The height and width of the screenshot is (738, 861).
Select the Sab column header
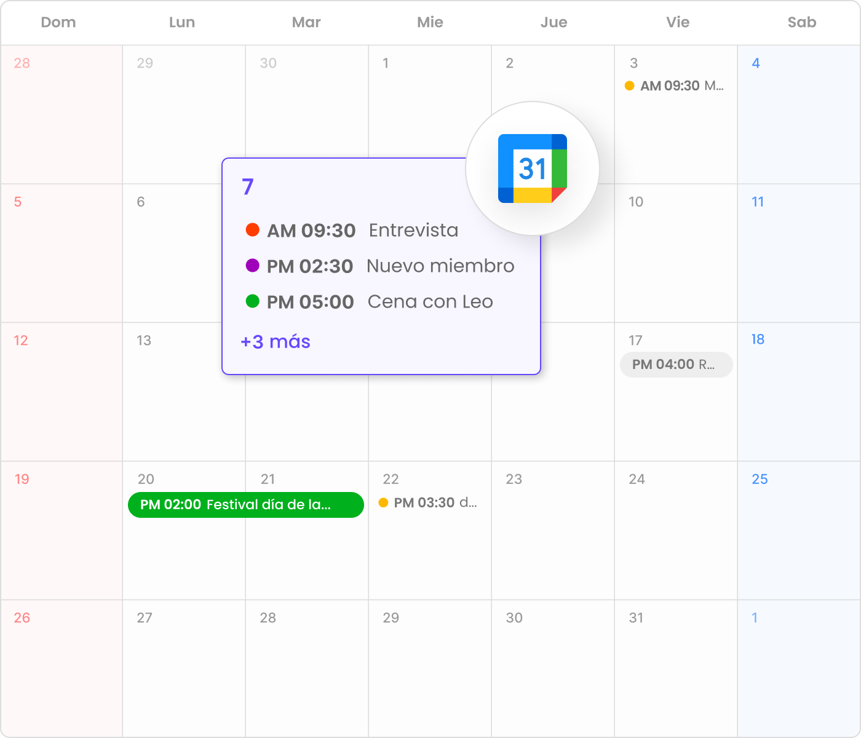click(801, 23)
